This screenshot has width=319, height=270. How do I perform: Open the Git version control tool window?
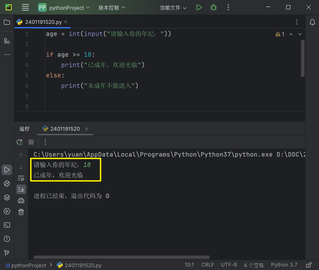(x=7, y=253)
